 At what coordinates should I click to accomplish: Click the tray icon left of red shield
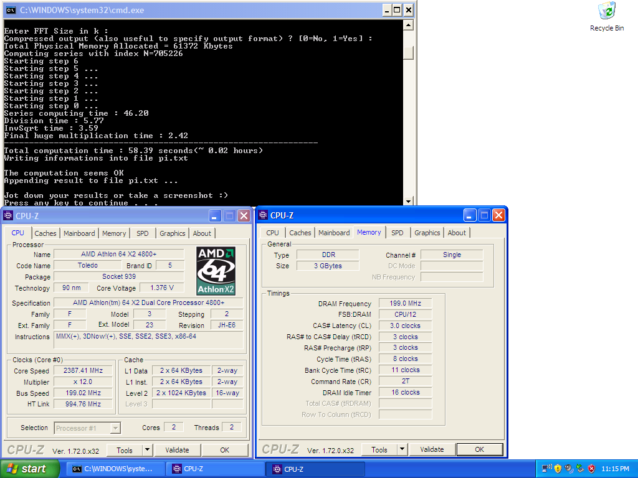click(580, 469)
